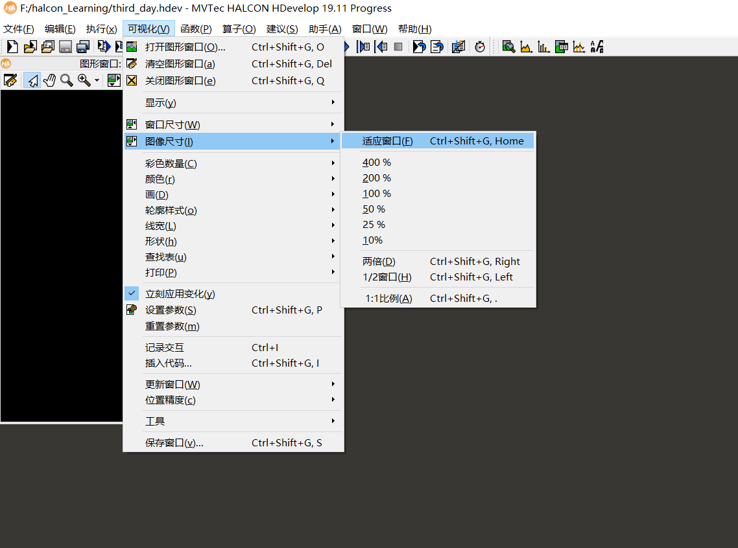Open the 帮助(H) menu
This screenshot has width=738, height=548.
point(414,29)
